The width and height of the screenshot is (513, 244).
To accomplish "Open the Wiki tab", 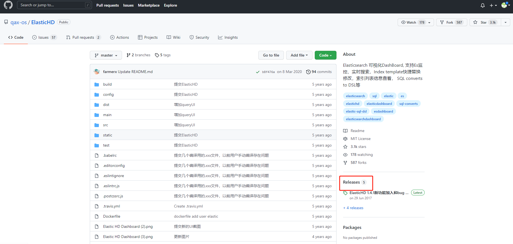I will [x=173, y=37].
